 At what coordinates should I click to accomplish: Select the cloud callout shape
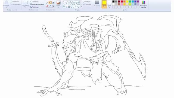[79, 7]
